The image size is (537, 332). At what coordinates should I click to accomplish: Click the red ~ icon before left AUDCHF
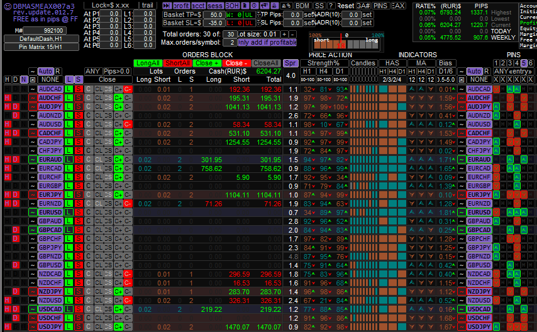(x=33, y=97)
